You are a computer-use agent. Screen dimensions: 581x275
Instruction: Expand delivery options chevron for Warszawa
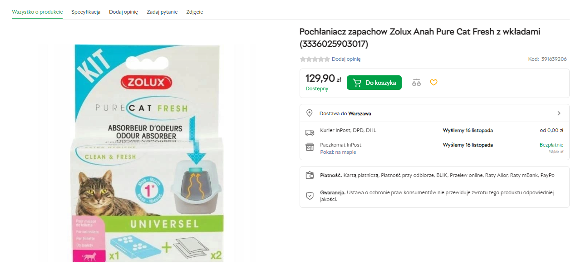[559, 113]
